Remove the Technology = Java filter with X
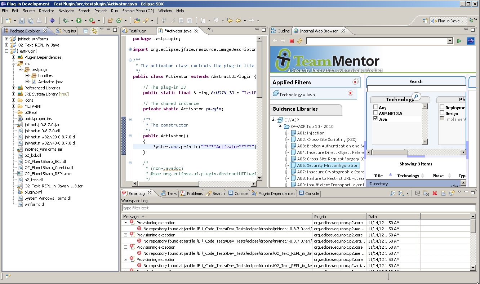 click(350, 93)
